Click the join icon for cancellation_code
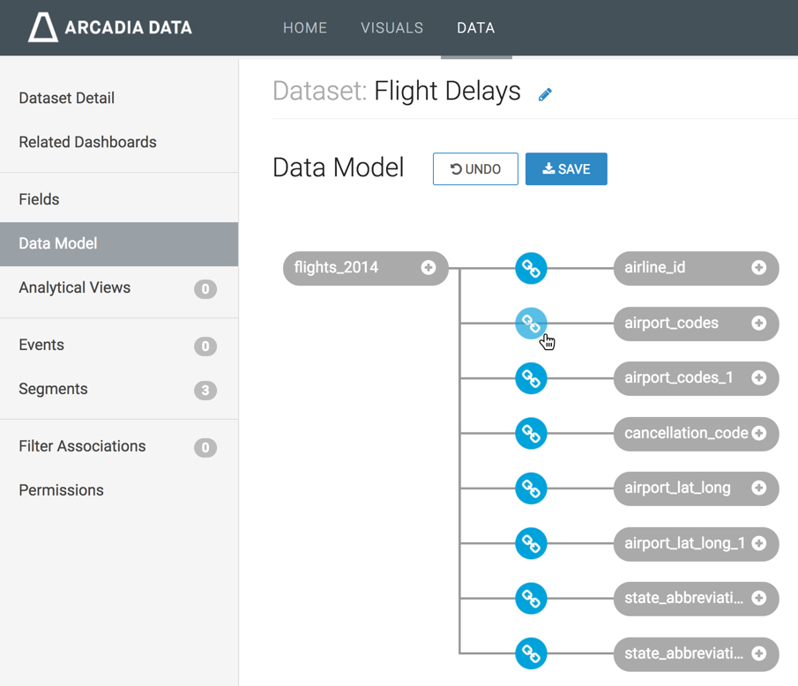The height and width of the screenshot is (686, 798). [x=531, y=434]
